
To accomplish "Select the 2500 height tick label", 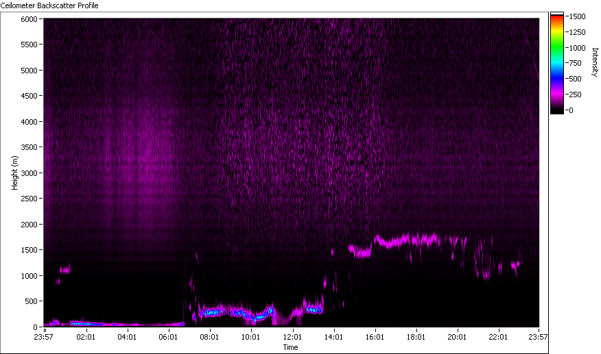I will click(29, 199).
